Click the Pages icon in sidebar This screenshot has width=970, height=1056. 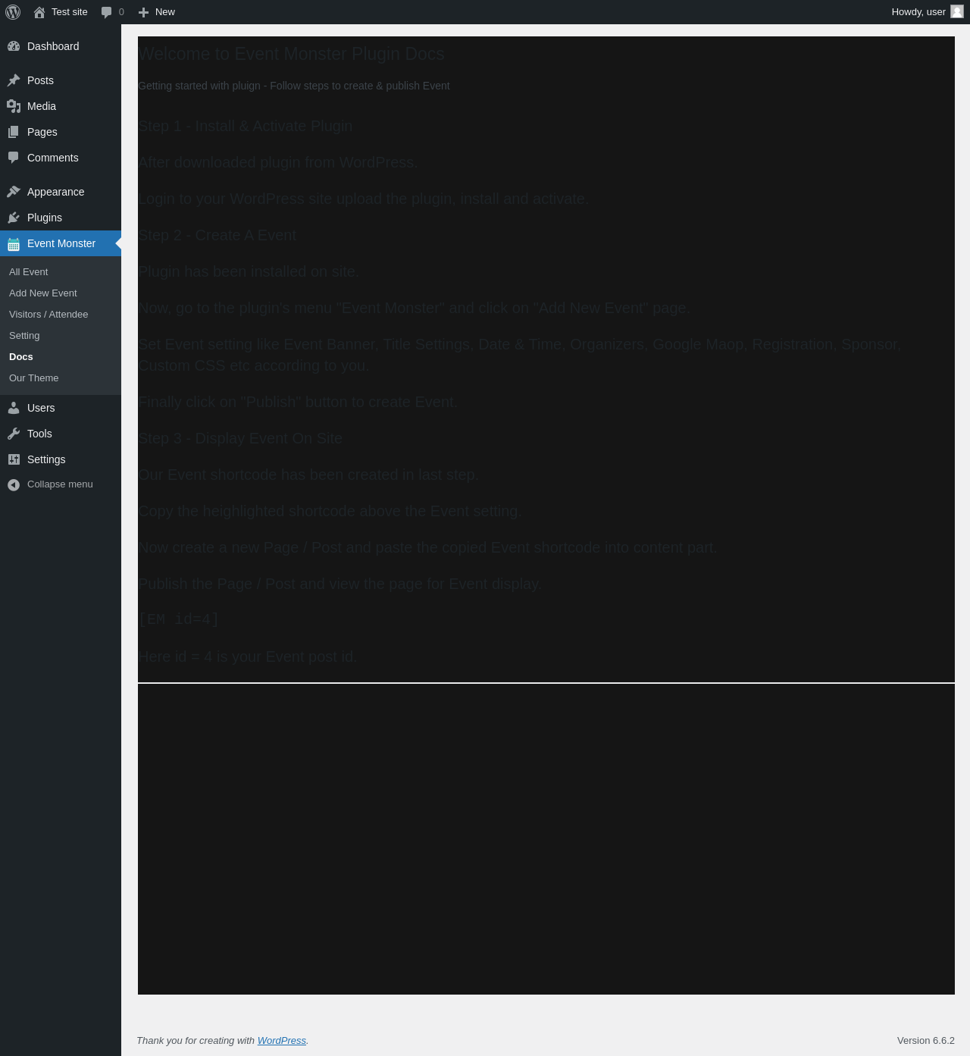click(14, 132)
